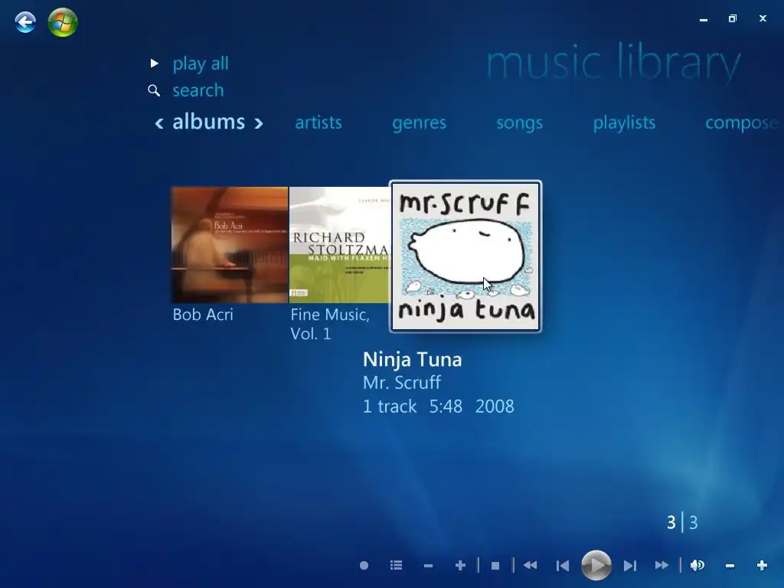The height and width of the screenshot is (588, 784).
Task: Click the search magnifier icon
Action: tap(154, 90)
